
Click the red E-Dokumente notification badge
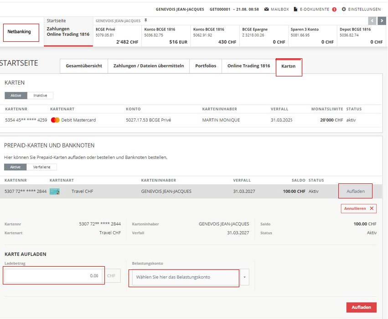tap(334, 10)
